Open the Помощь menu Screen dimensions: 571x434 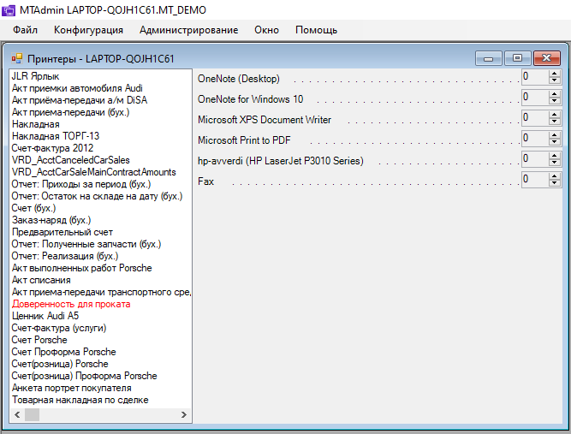[316, 30]
